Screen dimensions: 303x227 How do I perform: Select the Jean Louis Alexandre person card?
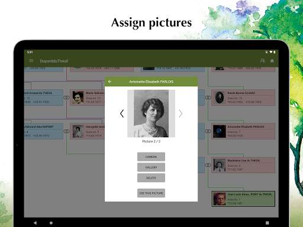pyautogui.click(x=243, y=199)
